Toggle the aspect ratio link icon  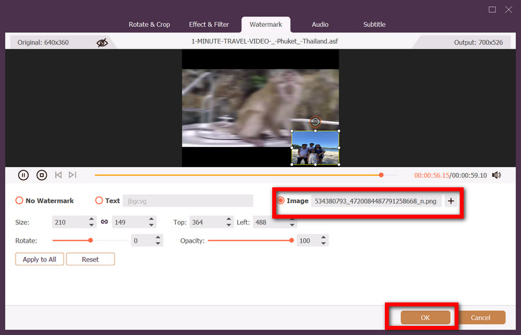coord(104,222)
